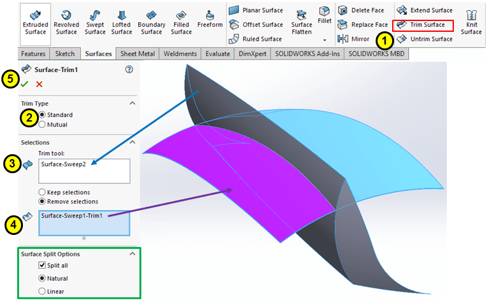This screenshot has width=487, height=303.
Task: Choose the Keep selections option
Action: pos(43,192)
